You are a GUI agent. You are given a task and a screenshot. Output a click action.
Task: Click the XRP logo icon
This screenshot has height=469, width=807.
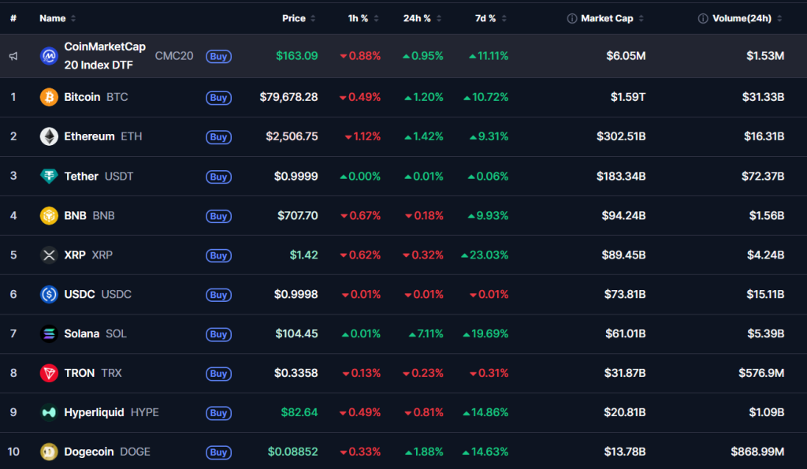click(x=49, y=255)
